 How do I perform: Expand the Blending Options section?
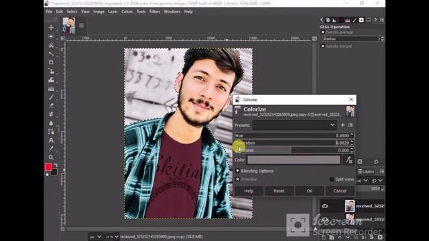(237, 171)
